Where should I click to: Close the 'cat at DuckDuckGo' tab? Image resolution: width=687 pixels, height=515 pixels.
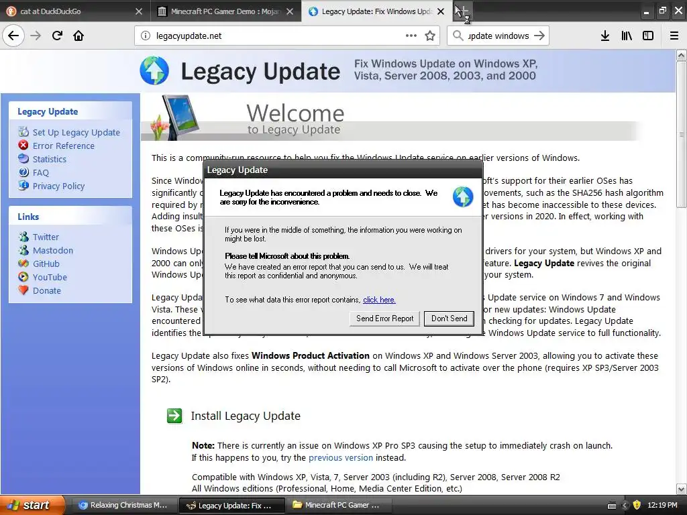139,11
